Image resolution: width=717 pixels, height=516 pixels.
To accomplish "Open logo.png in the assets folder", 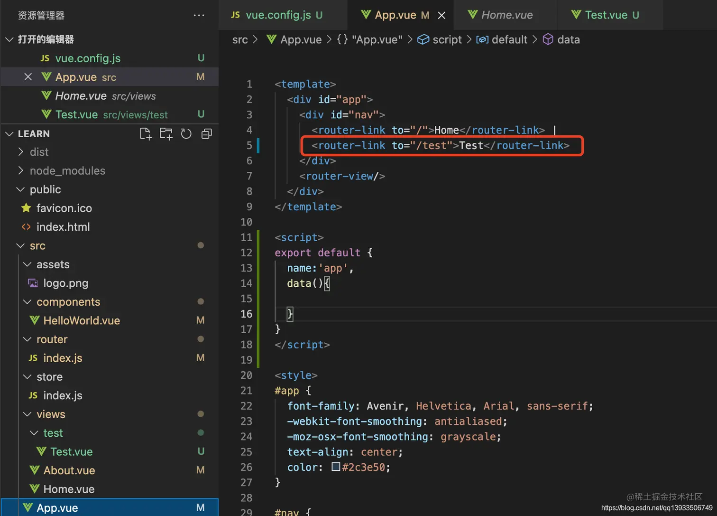I will [x=110, y=283].
